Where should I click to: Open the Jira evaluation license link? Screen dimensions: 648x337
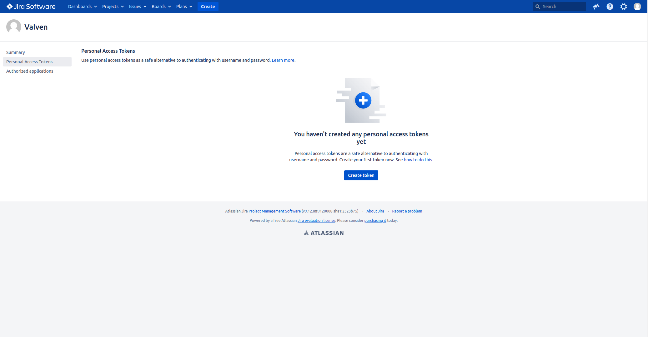tap(316, 221)
